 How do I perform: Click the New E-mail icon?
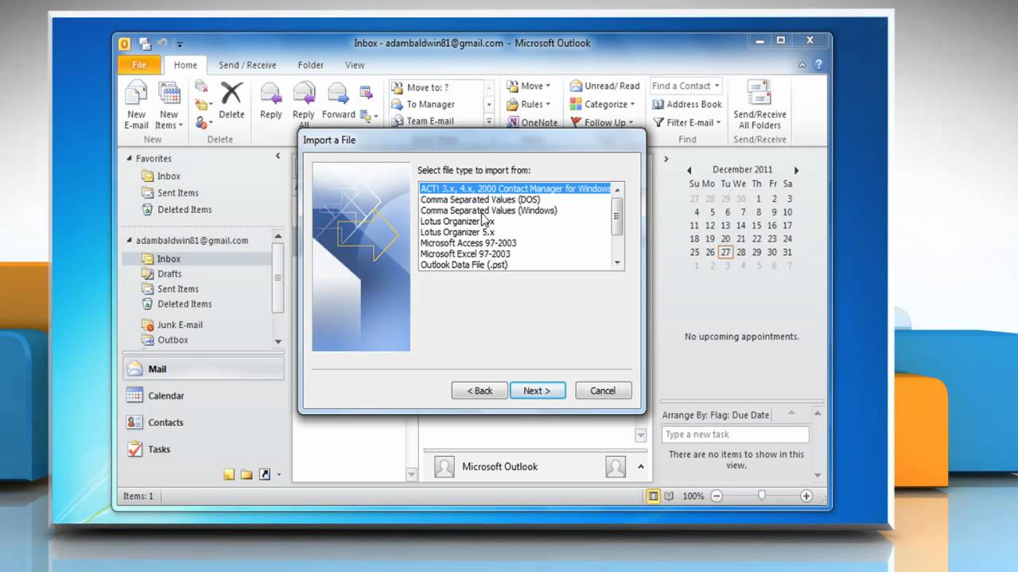136,104
